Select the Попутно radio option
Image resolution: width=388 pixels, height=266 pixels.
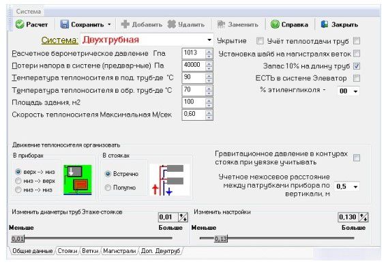[x=108, y=188]
